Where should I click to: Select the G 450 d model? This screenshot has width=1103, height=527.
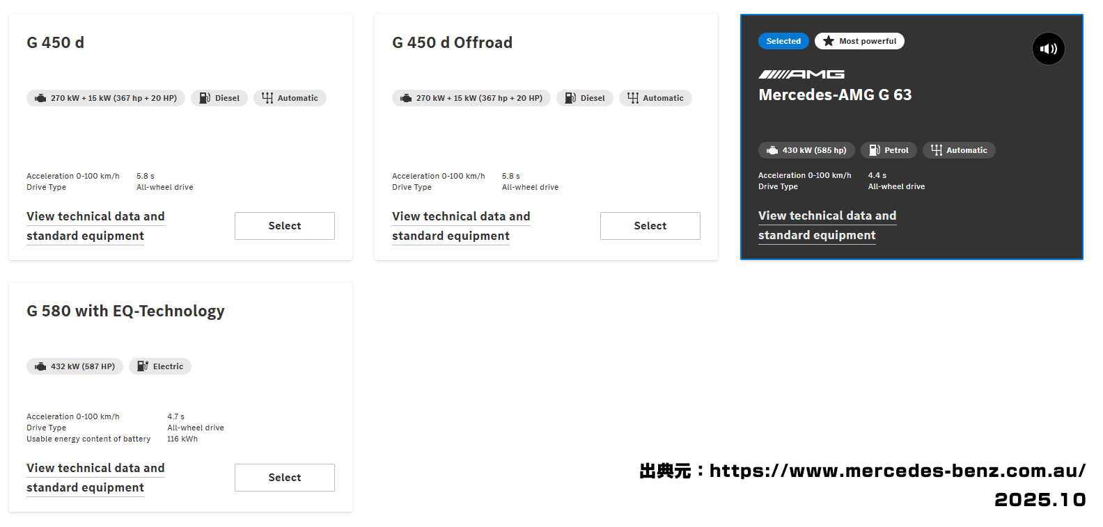coord(284,226)
